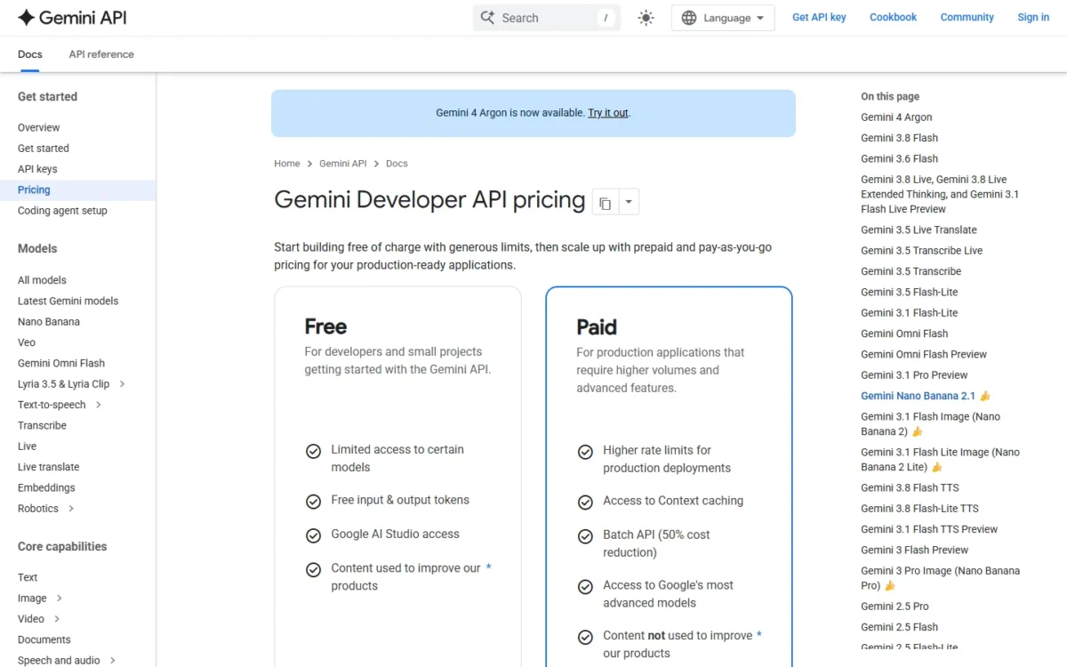Expand Image chevron in sidebar
1067x667 pixels.
[59, 599]
